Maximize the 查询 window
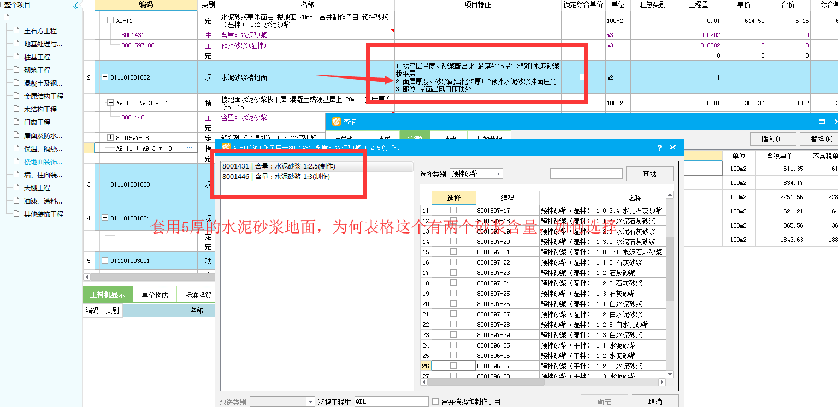The height and width of the screenshot is (407, 838). [822, 122]
